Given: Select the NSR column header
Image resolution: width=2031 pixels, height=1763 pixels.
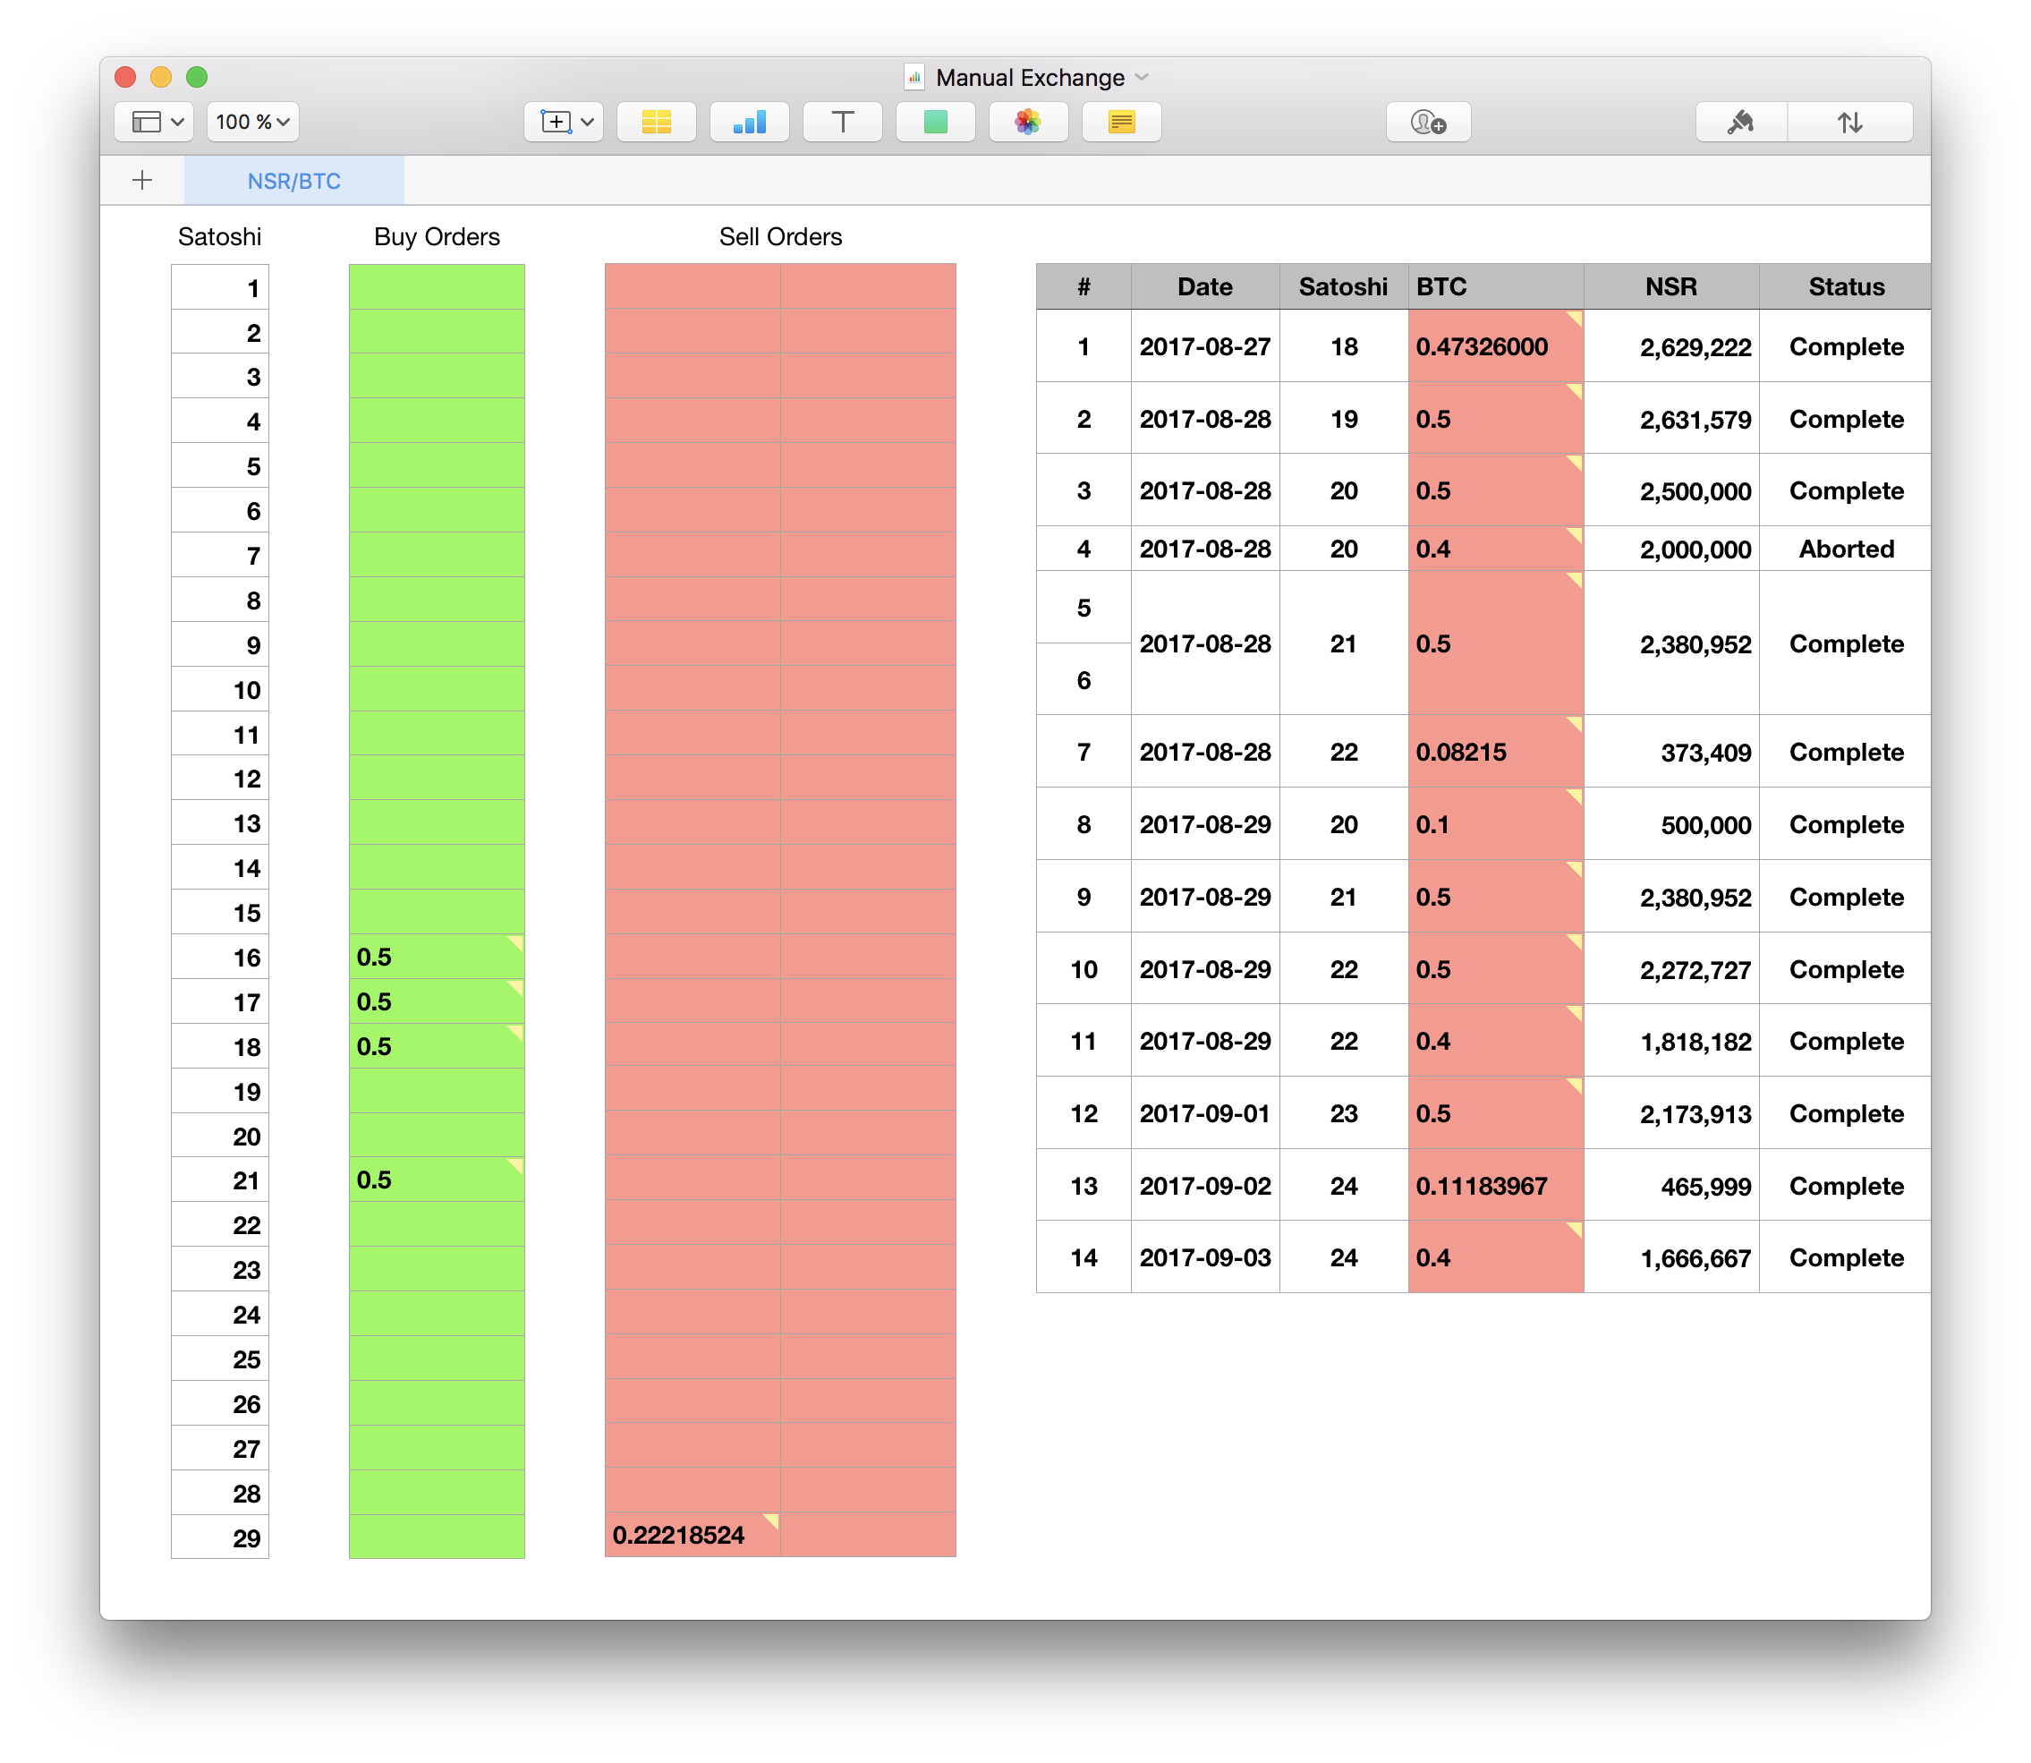Looking at the screenshot, I should [1671, 286].
